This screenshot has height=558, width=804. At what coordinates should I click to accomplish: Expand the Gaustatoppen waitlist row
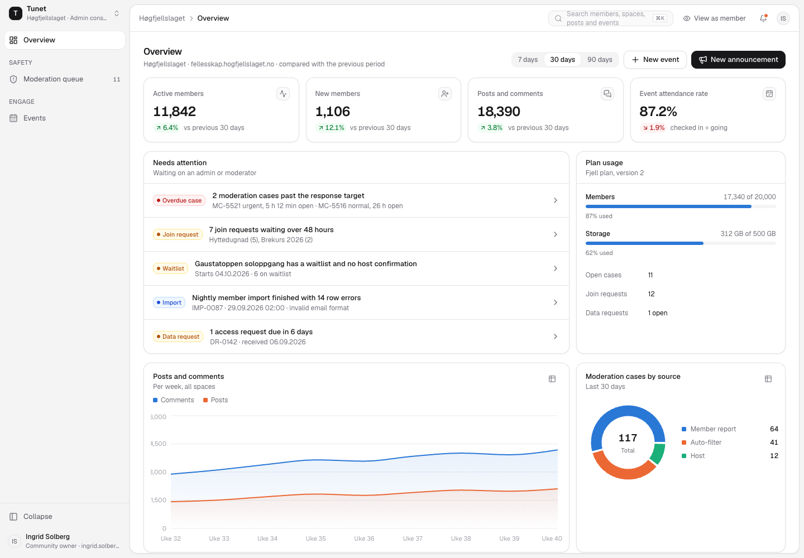pos(356,268)
